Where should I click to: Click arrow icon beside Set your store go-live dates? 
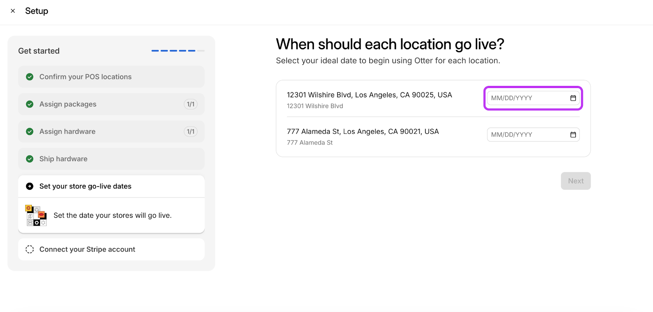point(30,186)
